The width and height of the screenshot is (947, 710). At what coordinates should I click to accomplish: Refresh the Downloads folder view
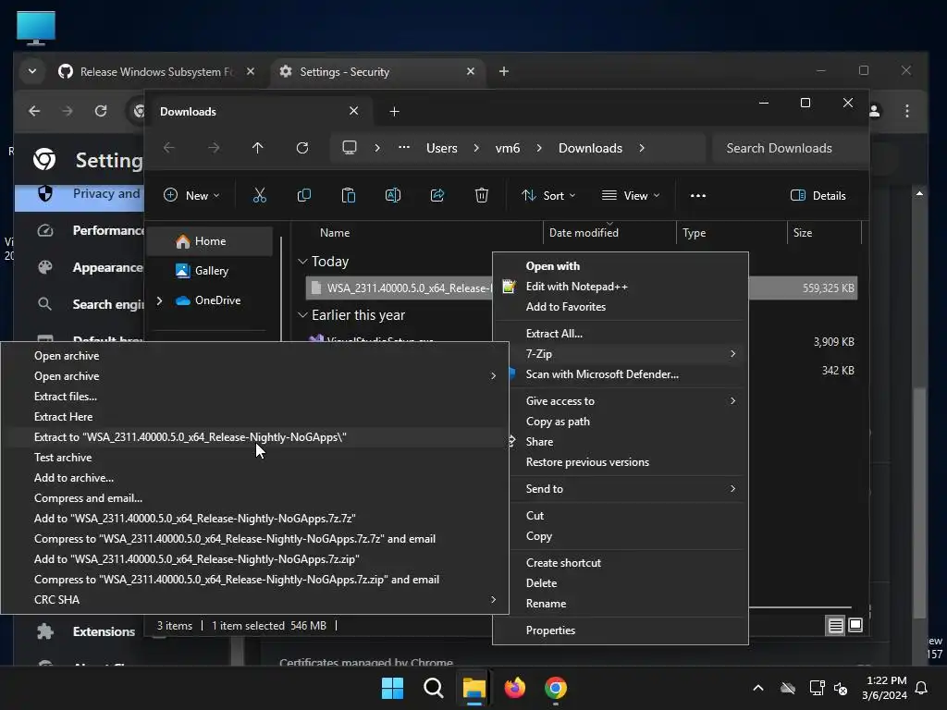pos(302,148)
